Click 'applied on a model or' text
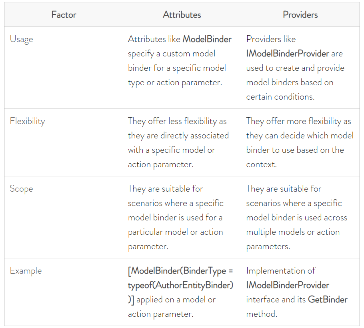Image resolution: width=364 pixels, height=328 pixels. (x=176, y=300)
